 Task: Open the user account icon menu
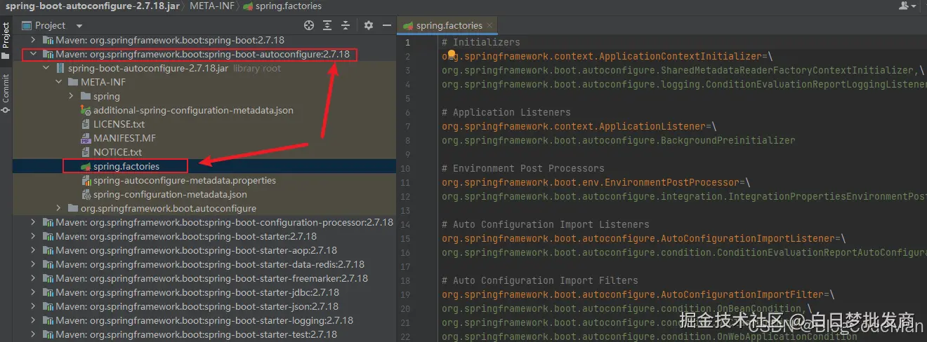[907, 6]
